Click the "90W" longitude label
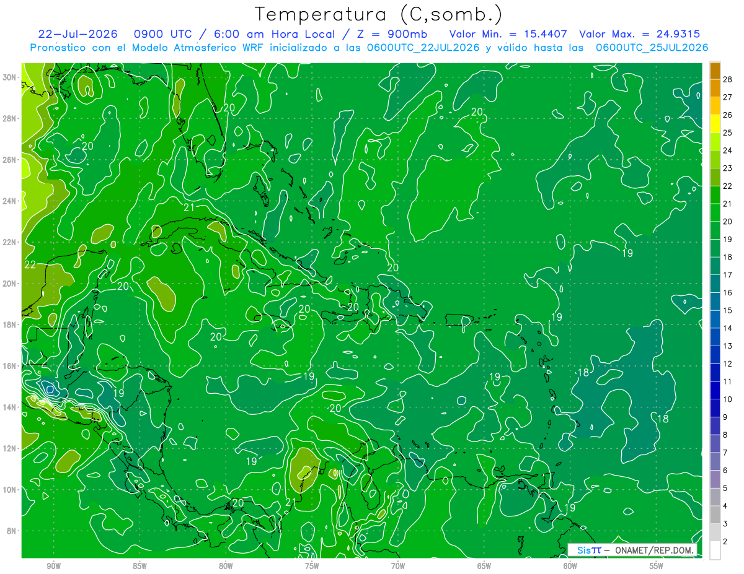The width and height of the screenshot is (744, 574). coord(53,566)
